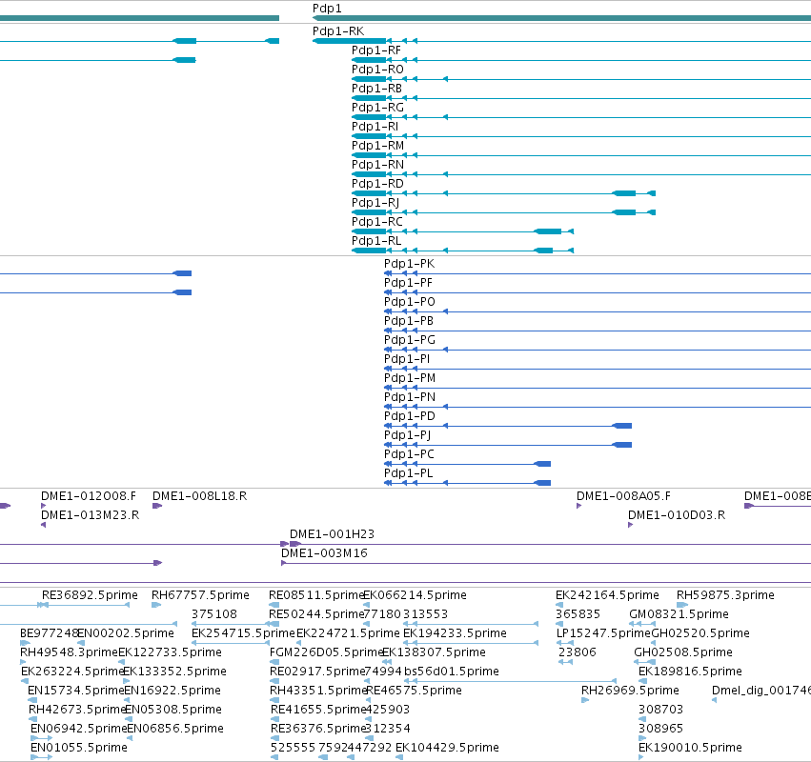Open the DME1-013M23.R label
This screenshot has width=811, height=762.
tap(90, 515)
